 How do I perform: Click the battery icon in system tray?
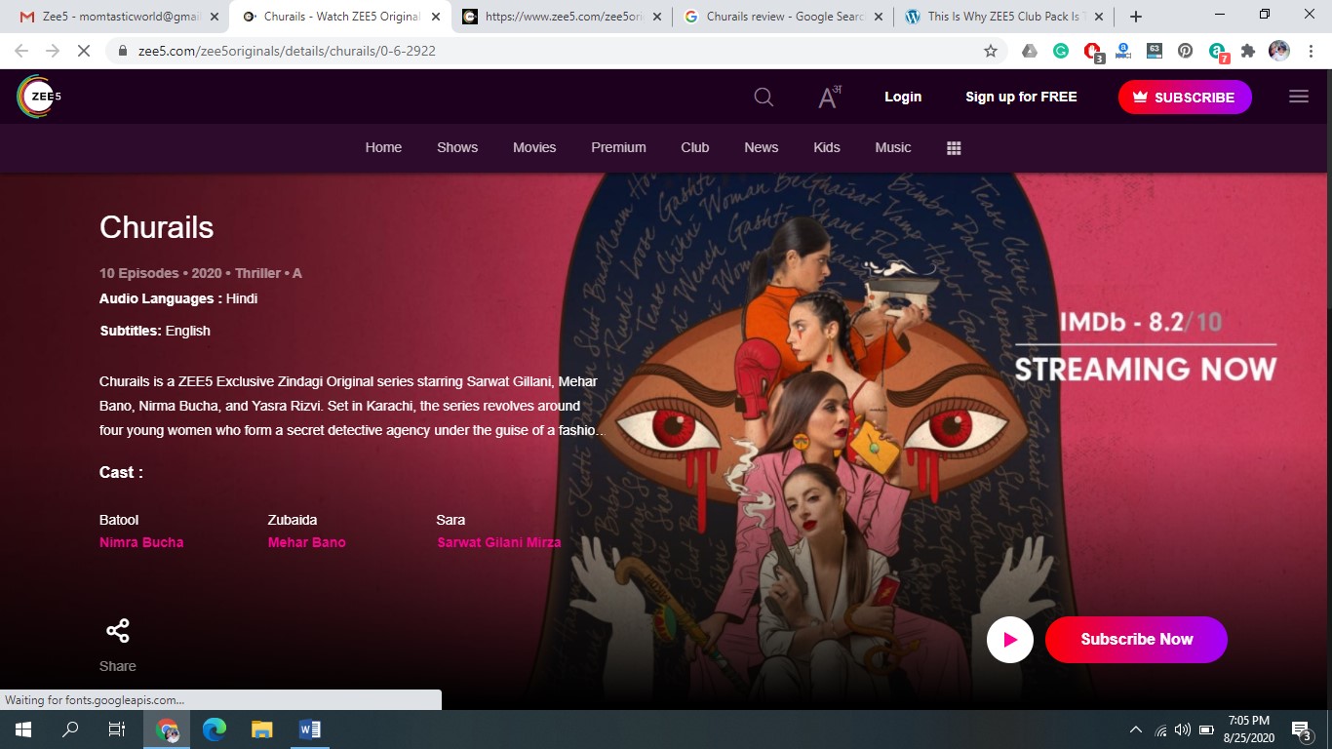[1205, 729]
